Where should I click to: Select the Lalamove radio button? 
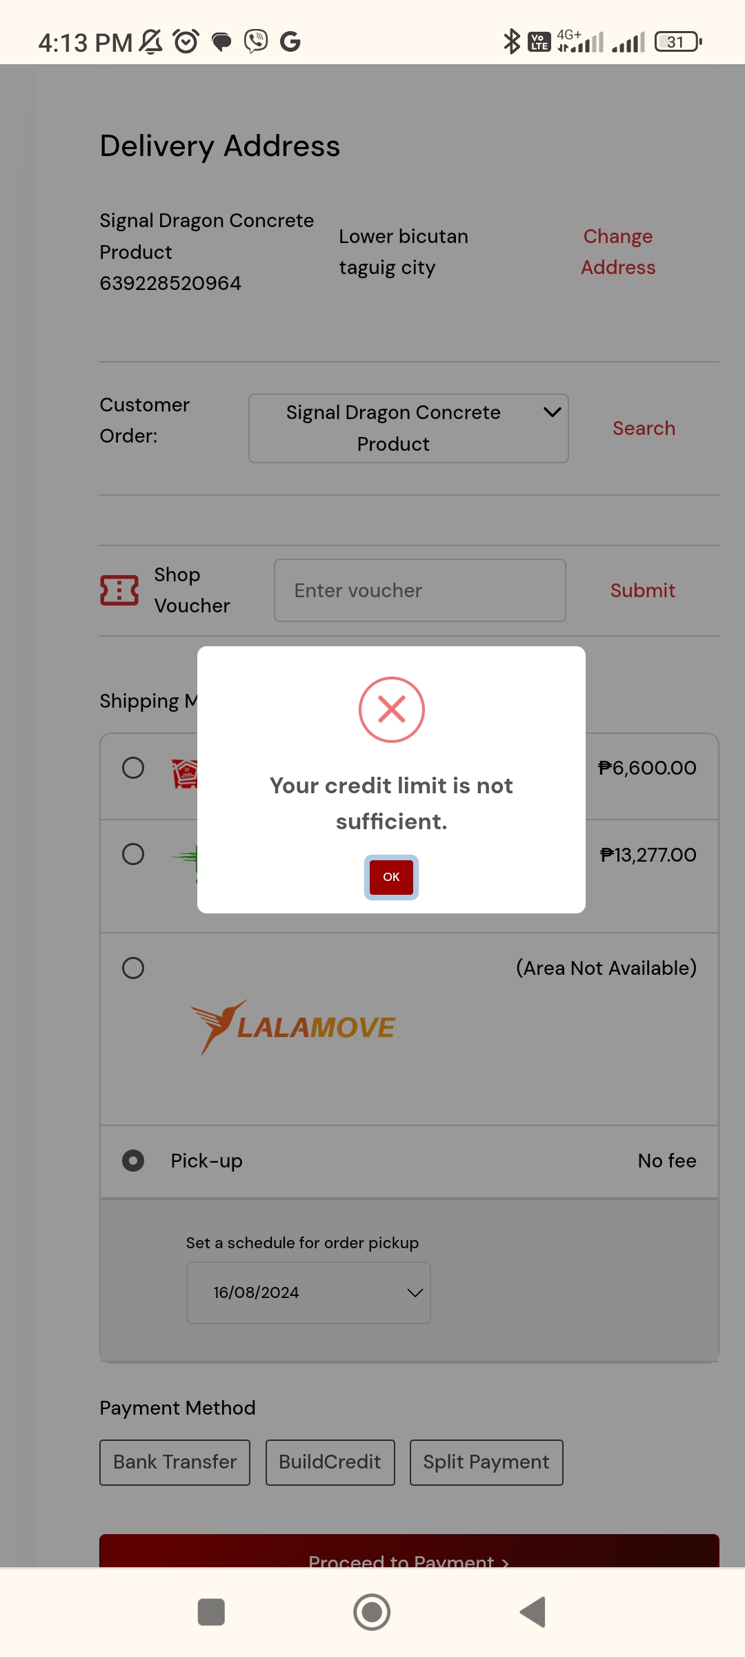pos(133,968)
